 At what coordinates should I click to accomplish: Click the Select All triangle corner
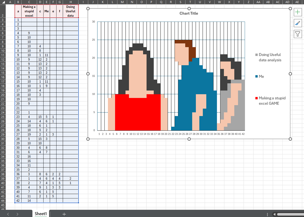coord(3,2)
